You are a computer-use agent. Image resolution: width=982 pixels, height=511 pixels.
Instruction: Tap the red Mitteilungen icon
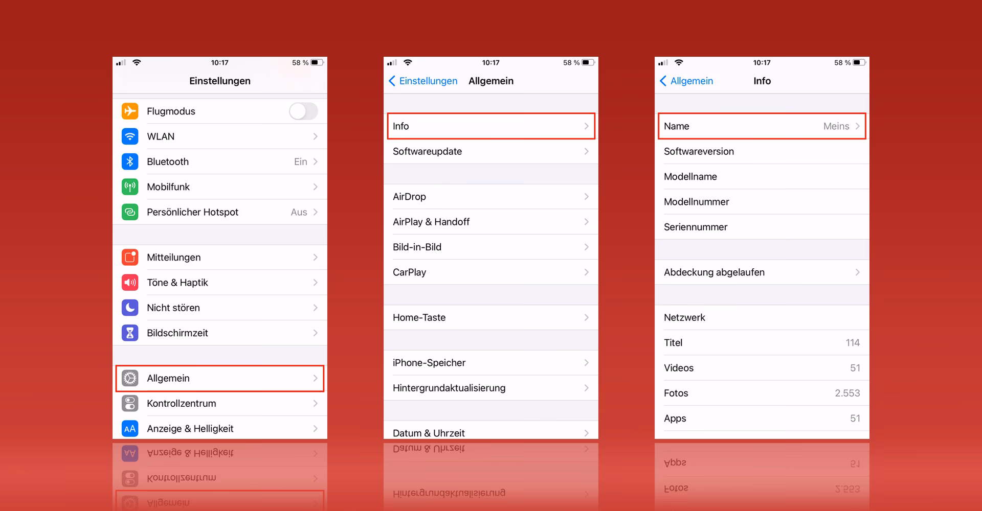point(130,257)
